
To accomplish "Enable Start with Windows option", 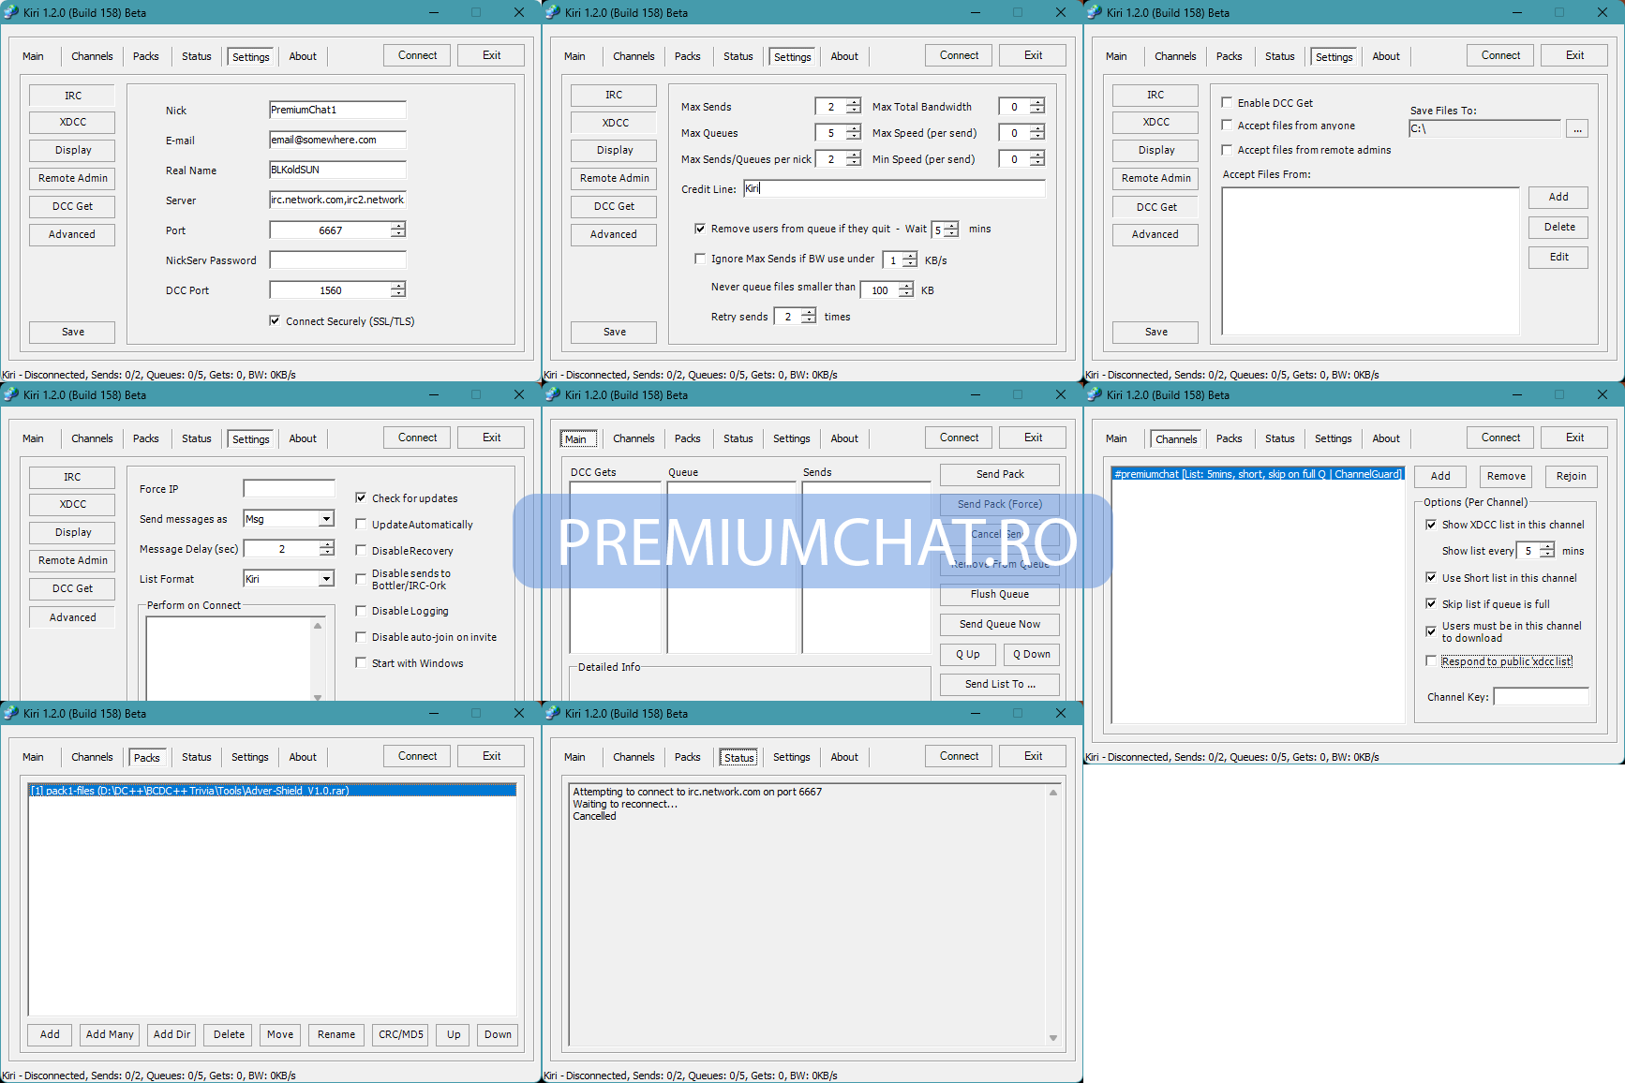I will tap(361, 662).
